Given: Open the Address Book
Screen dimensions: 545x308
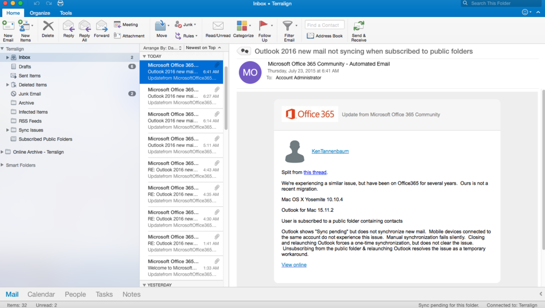Looking at the screenshot, I should coord(325,36).
